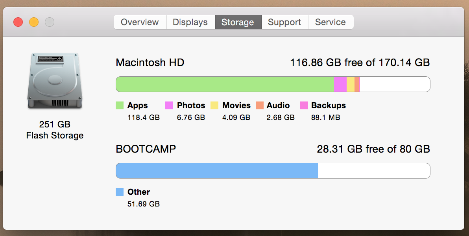
Task: Click the blue Other legend swatch
Action: point(120,192)
